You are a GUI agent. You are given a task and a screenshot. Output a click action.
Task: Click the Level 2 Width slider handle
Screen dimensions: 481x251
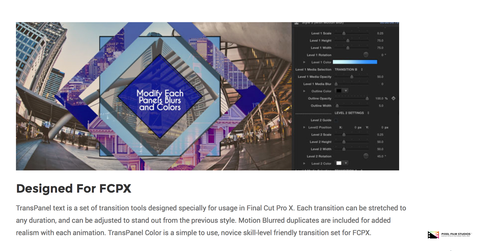click(x=344, y=149)
